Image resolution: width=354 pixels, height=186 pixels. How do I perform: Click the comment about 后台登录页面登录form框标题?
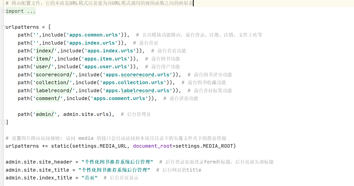point(216,162)
